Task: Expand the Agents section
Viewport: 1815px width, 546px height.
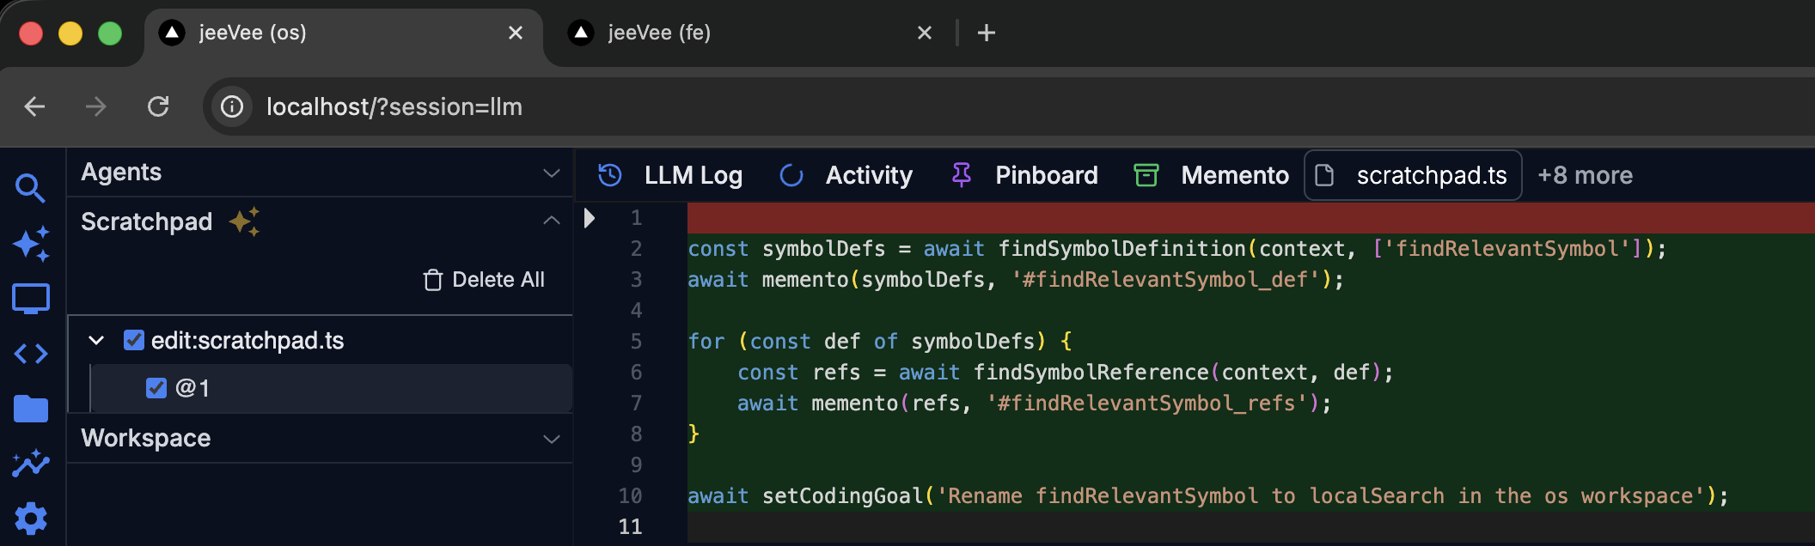Action: pos(552,173)
